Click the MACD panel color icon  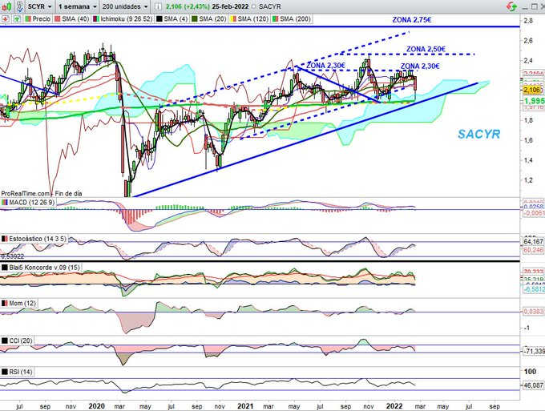pos(5,202)
